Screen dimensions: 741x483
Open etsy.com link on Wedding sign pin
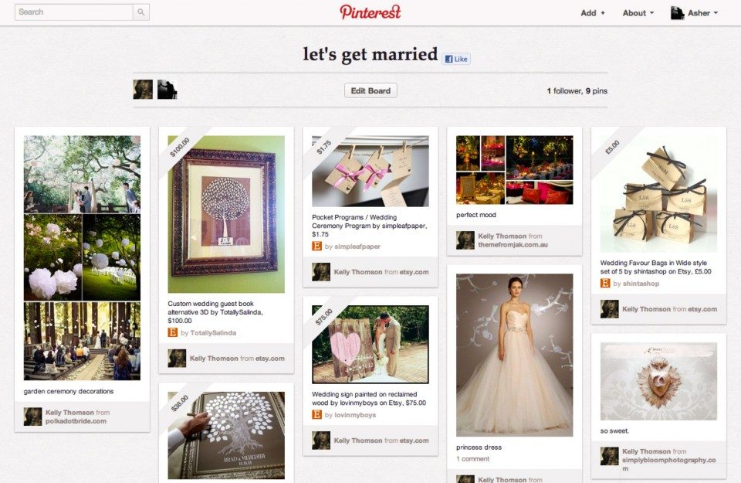414,440
